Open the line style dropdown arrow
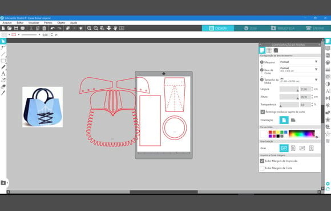This screenshot has height=211, width=331. coord(39,35)
